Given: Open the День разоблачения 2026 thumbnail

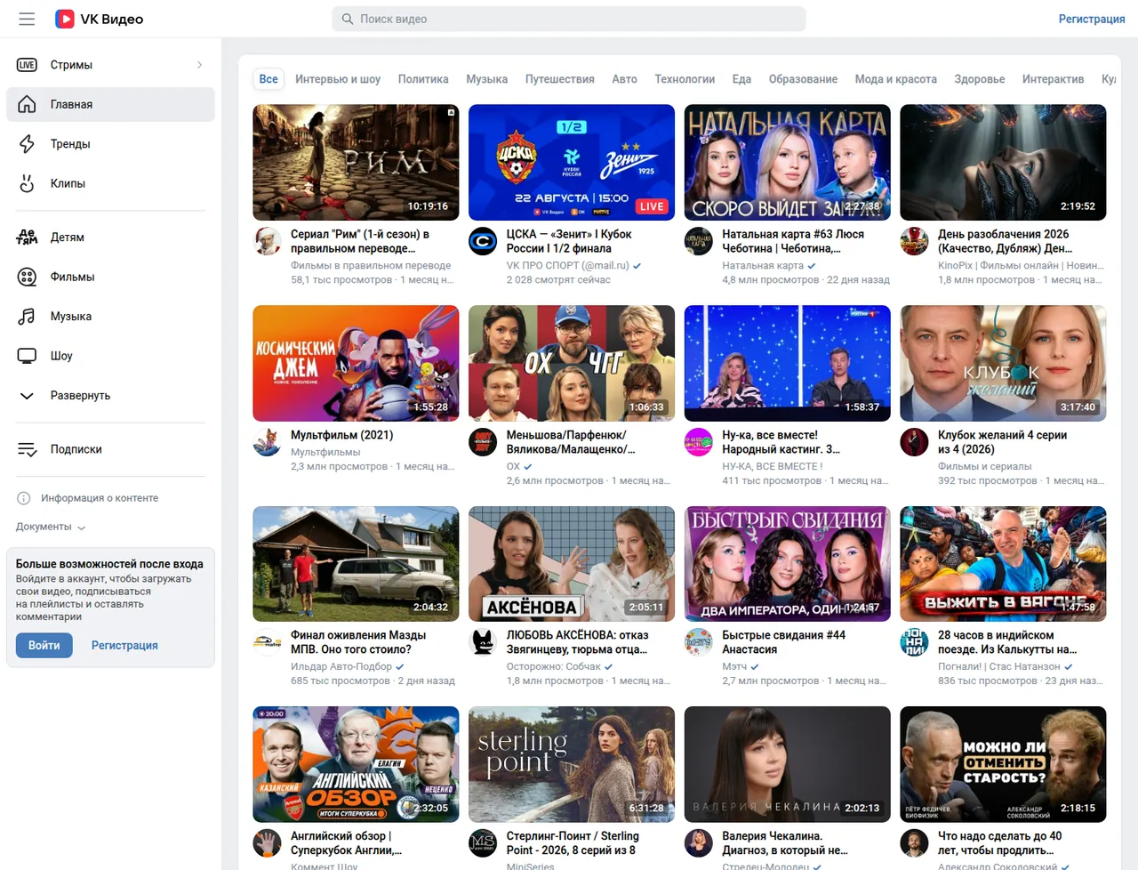Looking at the screenshot, I should (1003, 162).
